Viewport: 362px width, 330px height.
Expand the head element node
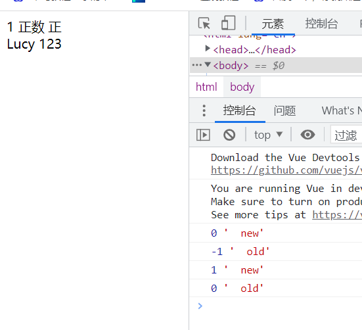(208, 49)
